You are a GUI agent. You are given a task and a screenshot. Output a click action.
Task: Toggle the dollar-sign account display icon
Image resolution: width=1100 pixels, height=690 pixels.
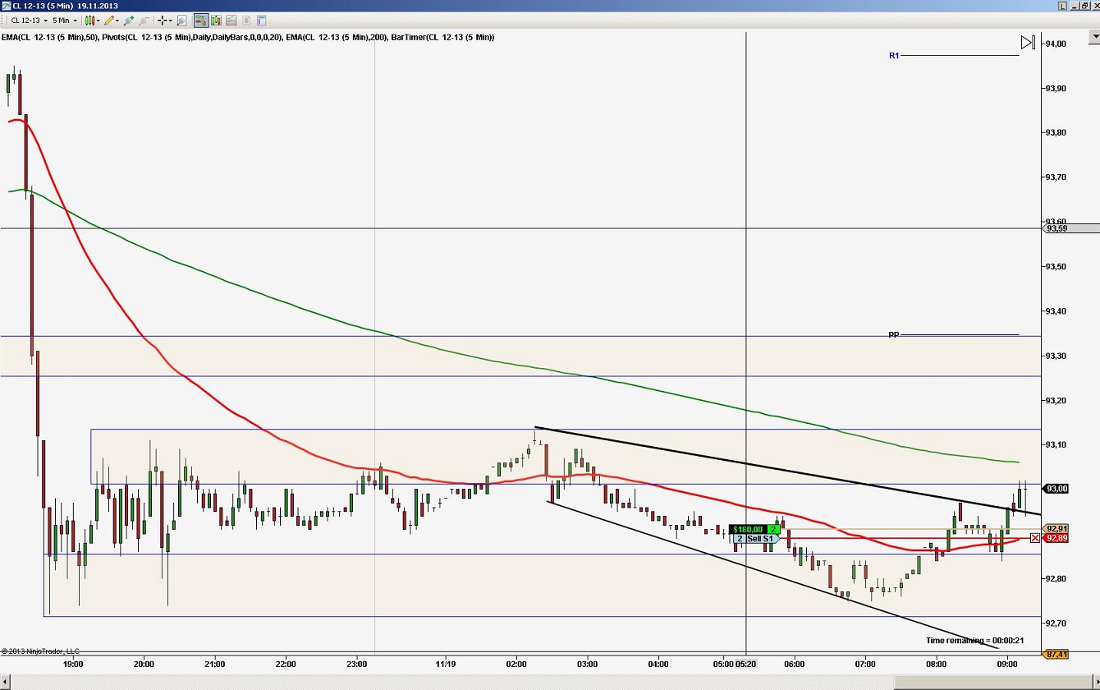click(245, 21)
